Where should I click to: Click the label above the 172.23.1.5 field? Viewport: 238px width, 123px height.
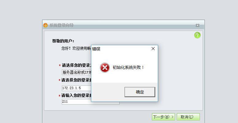pyautogui.click(x=76, y=80)
